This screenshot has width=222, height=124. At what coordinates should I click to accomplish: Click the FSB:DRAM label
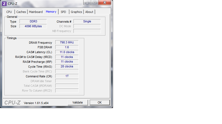point(45,47)
